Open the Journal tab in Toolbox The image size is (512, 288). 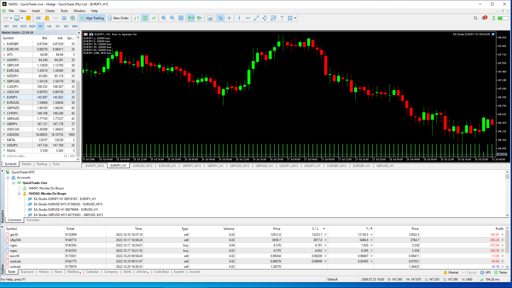194,272
